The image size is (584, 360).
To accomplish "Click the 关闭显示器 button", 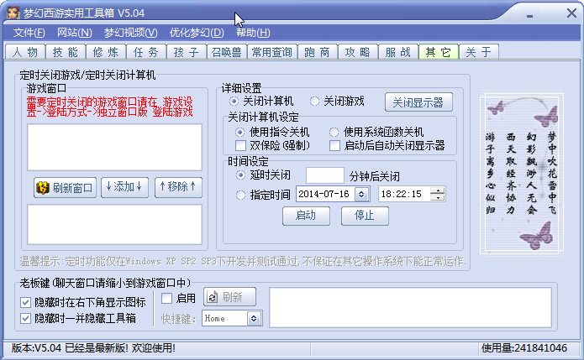I will (418, 102).
